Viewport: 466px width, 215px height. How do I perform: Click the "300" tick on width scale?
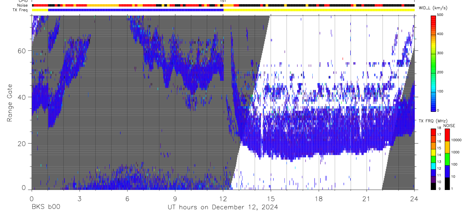point(441,53)
